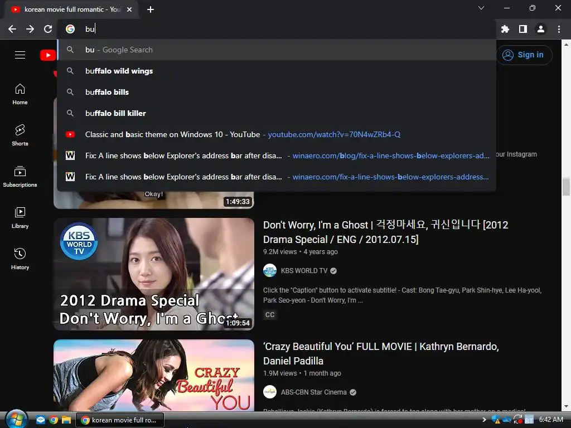Viewport: 571px width, 428px height.
Task: Click the '1.9M views • 1 month ago' text
Action: (x=302, y=373)
